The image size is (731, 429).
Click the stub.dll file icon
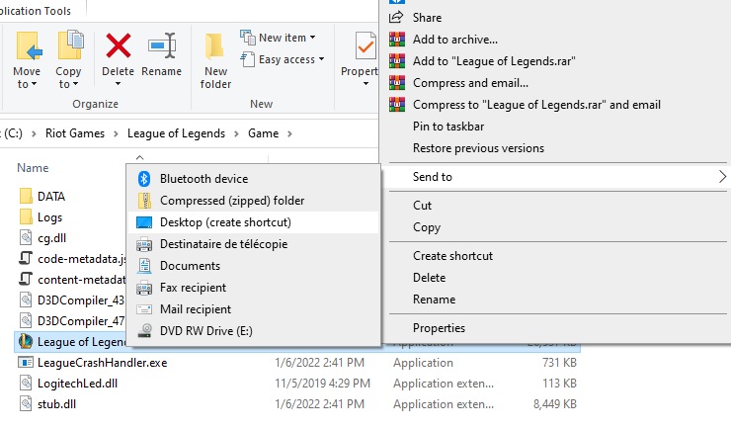click(26, 404)
